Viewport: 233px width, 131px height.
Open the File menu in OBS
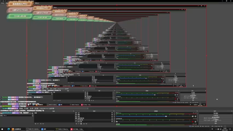(x=2, y=3)
